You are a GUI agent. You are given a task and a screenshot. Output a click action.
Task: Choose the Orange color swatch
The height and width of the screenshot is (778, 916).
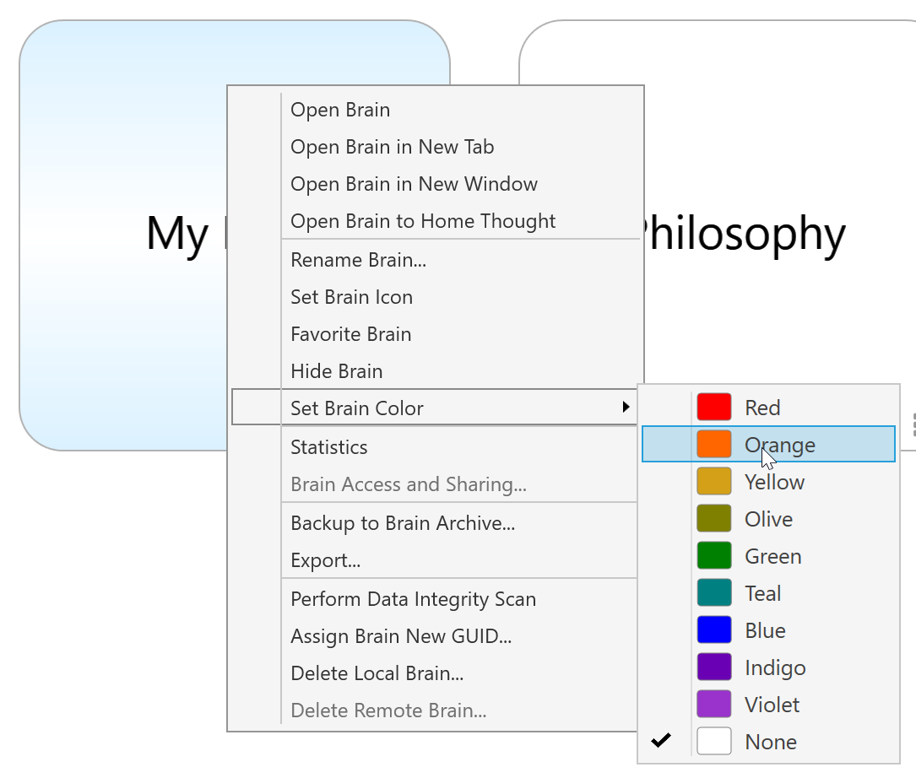coord(713,445)
